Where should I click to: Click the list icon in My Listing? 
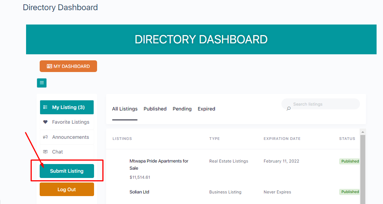pos(45,107)
